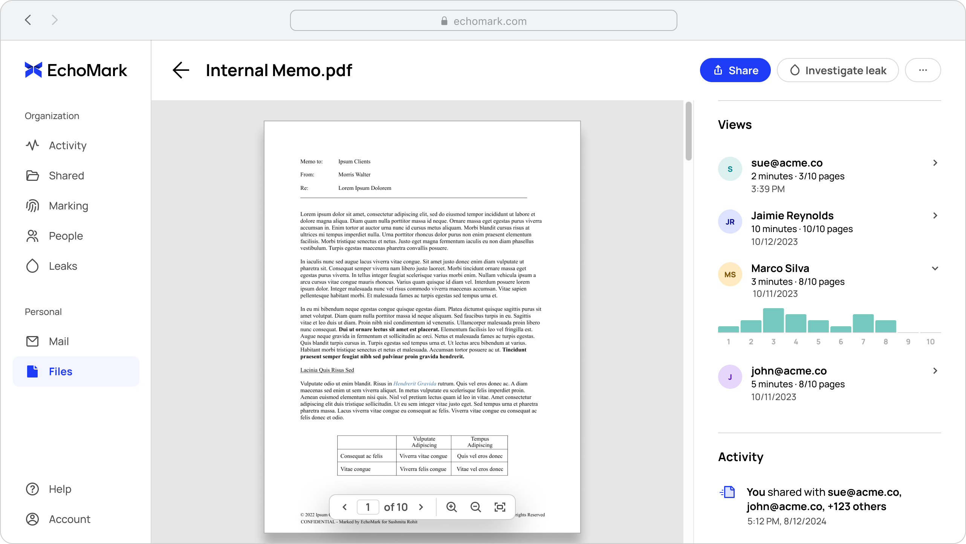Click page 7 bar in views chart
Image resolution: width=966 pixels, height=544 pixels.
coord(863,323)
